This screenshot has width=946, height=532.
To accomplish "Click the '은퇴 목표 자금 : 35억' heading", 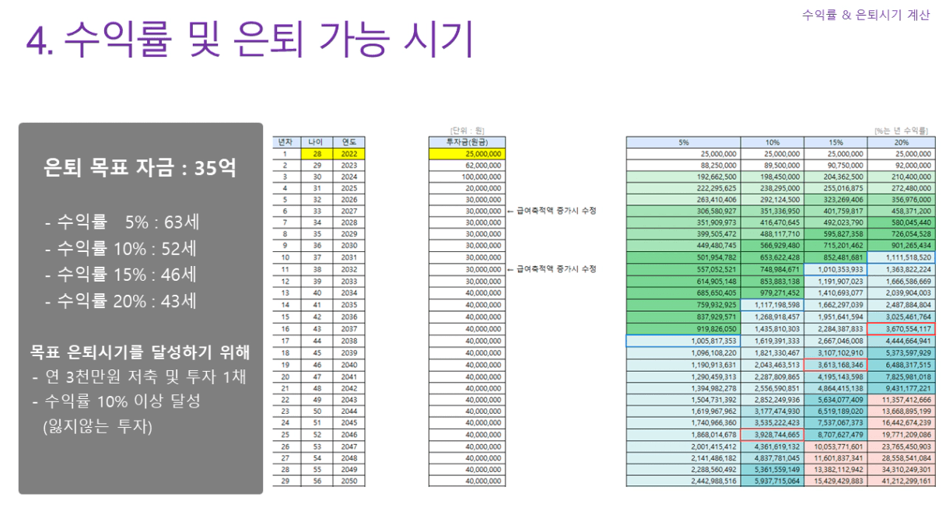I will tap(141, 168).
